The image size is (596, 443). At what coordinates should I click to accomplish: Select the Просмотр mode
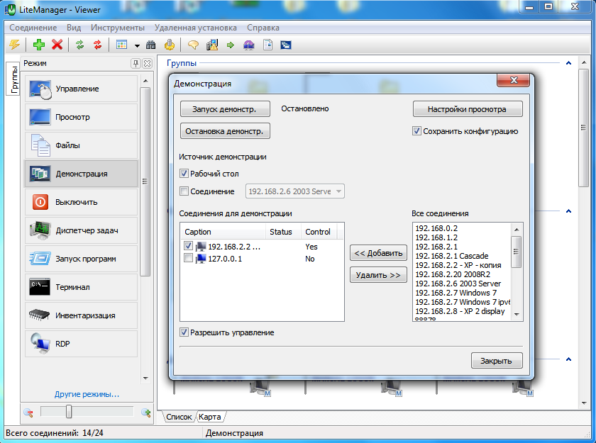81,117
